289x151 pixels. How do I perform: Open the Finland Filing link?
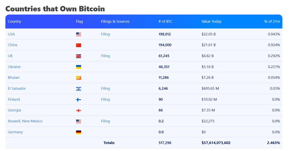[x=105, y=99]
